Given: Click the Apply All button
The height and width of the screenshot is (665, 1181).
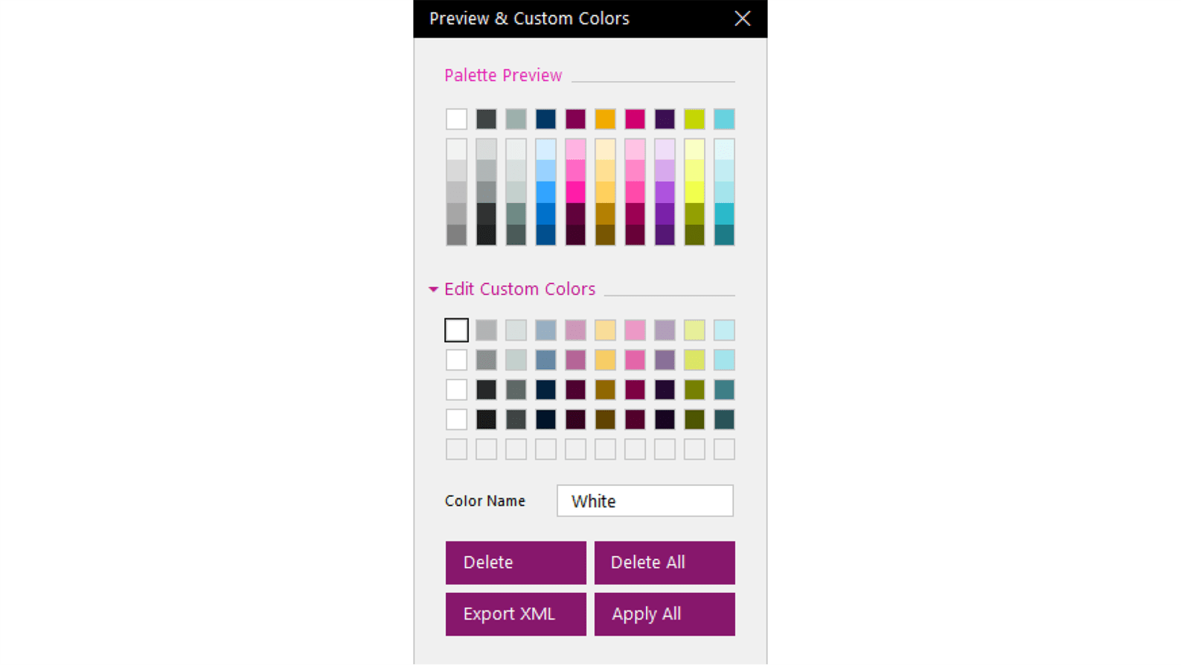Looking at the screenshot, I should point(663,614).
